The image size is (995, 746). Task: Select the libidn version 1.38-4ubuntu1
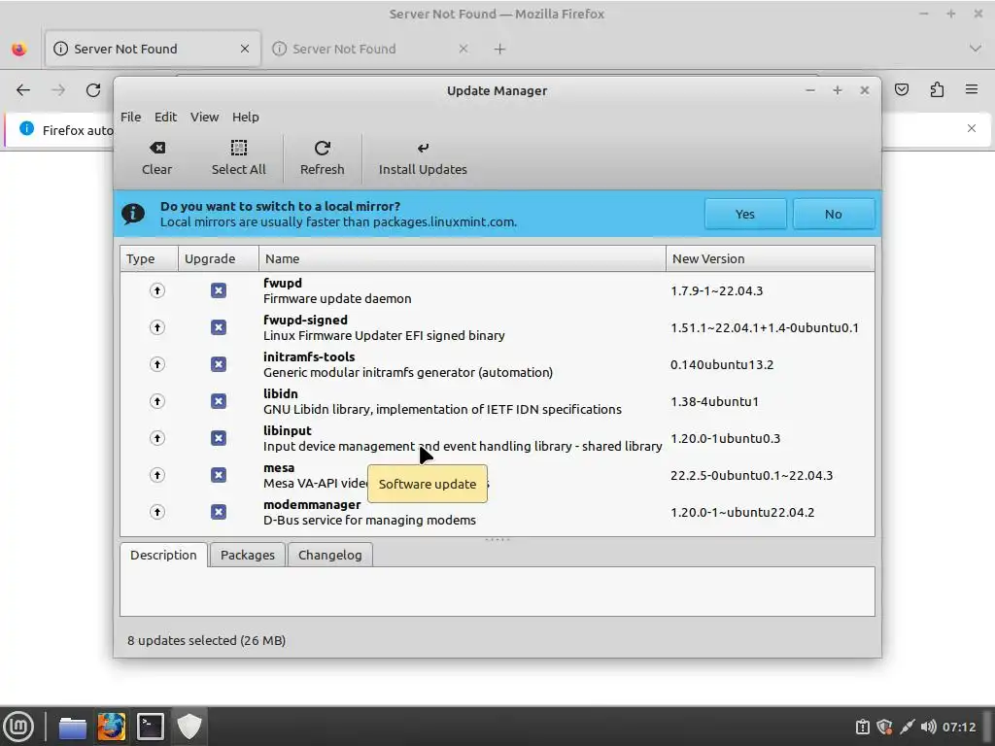pos(714,401)
